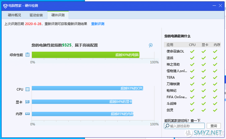
Task: Select the TERA row
Action: pyautogui.click(x=192, y=77)
